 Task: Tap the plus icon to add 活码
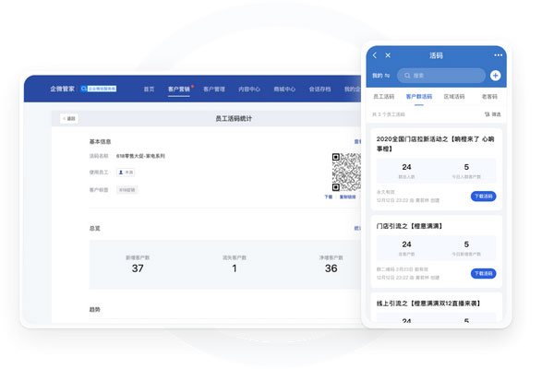(496, 76)
